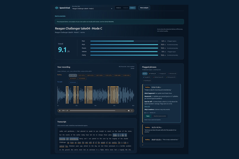Screen dimensions: 239x159
Task: Filter flagged phrases by Missing pause (0)
Action: tap(171, 77)
